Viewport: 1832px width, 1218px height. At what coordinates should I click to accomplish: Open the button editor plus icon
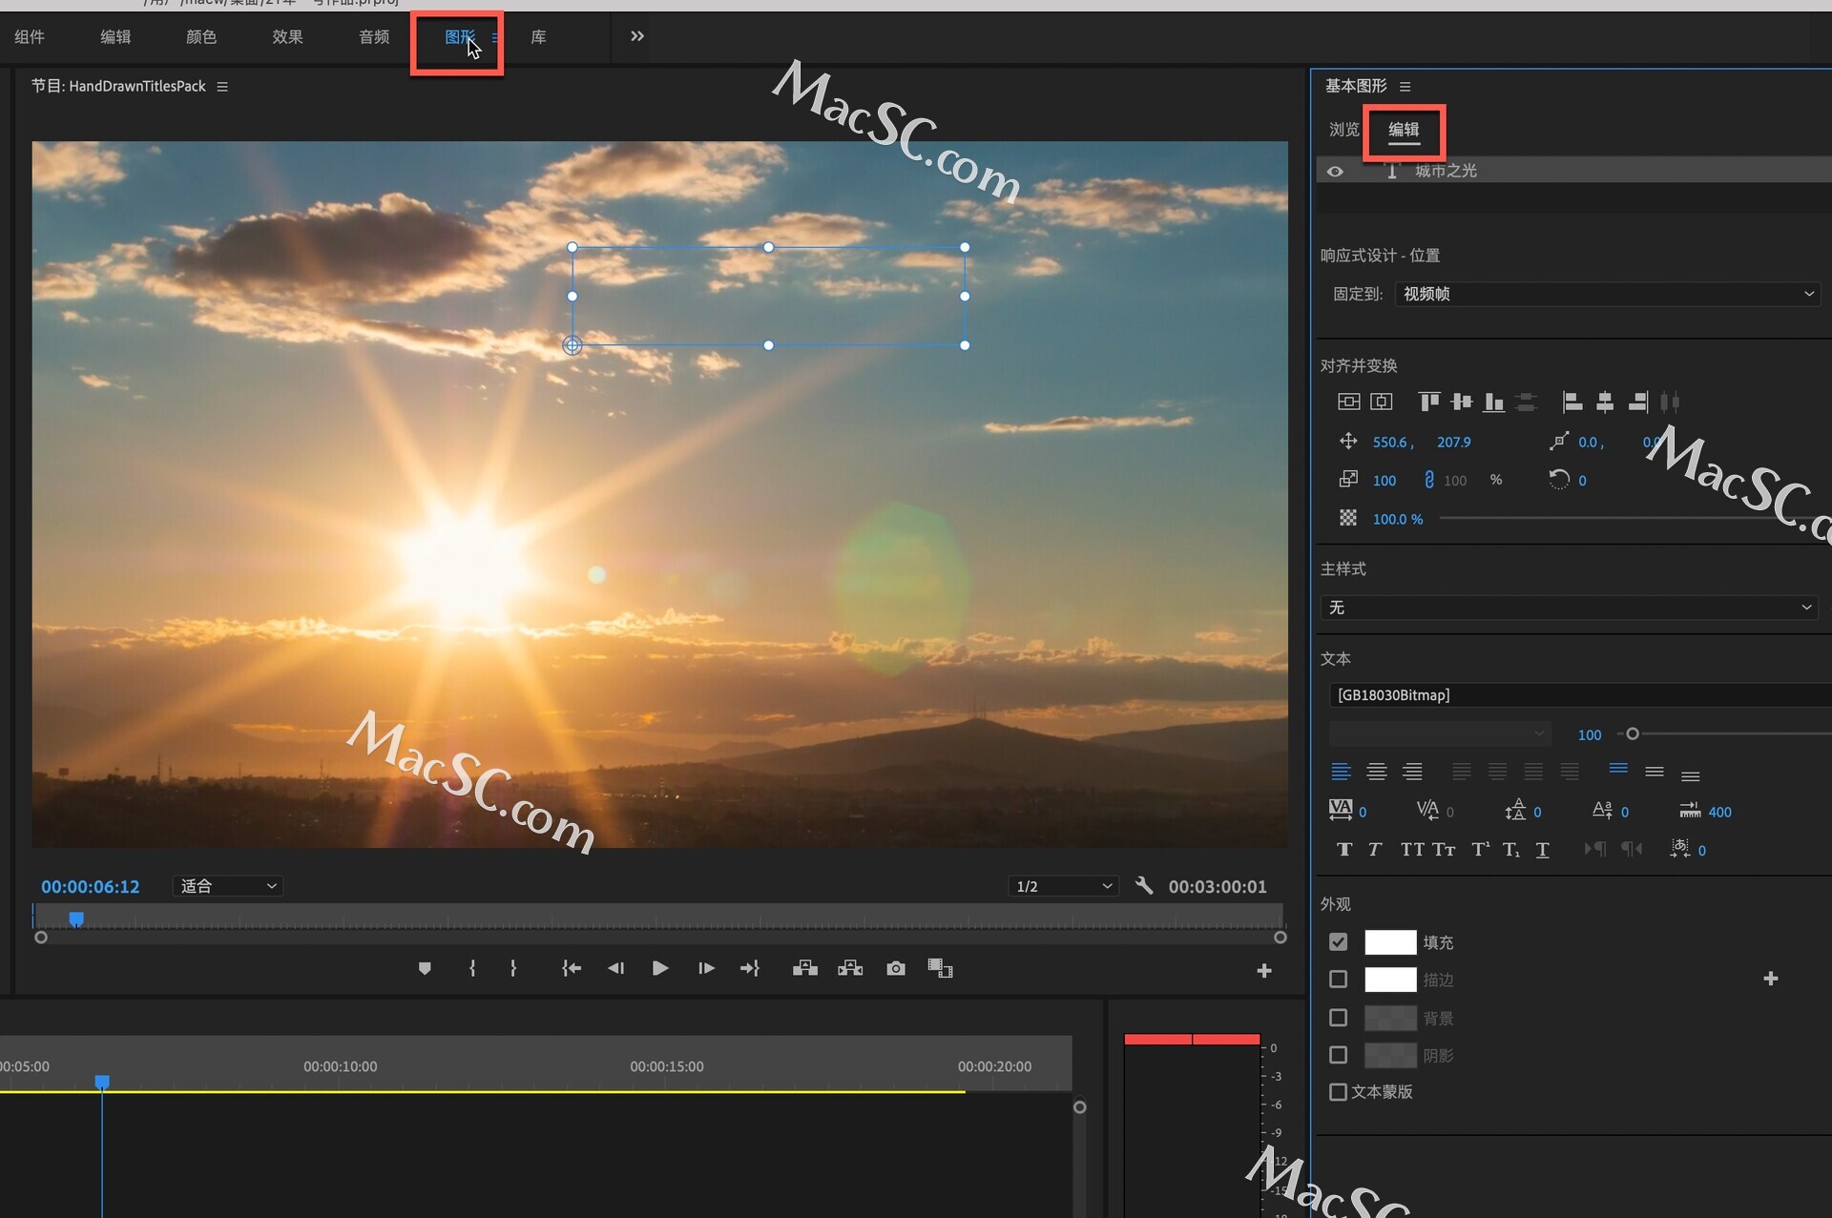1264,970
